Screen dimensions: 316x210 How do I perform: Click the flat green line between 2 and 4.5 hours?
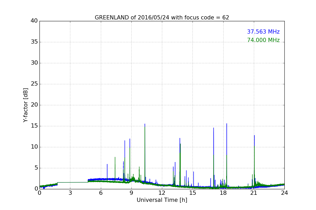(72, 182)
